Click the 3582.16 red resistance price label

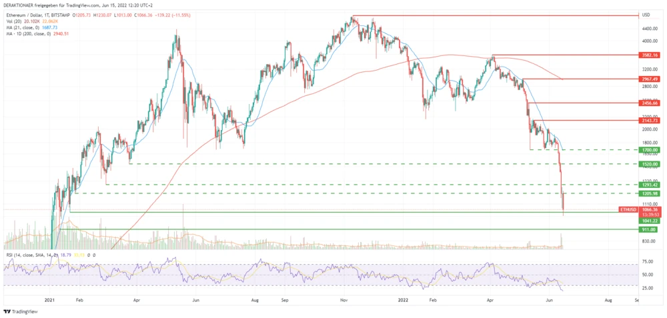(x=649, y=55)
